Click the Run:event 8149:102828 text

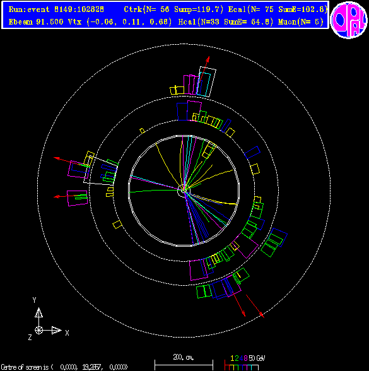pyautogui.click(x=56, y=9)
